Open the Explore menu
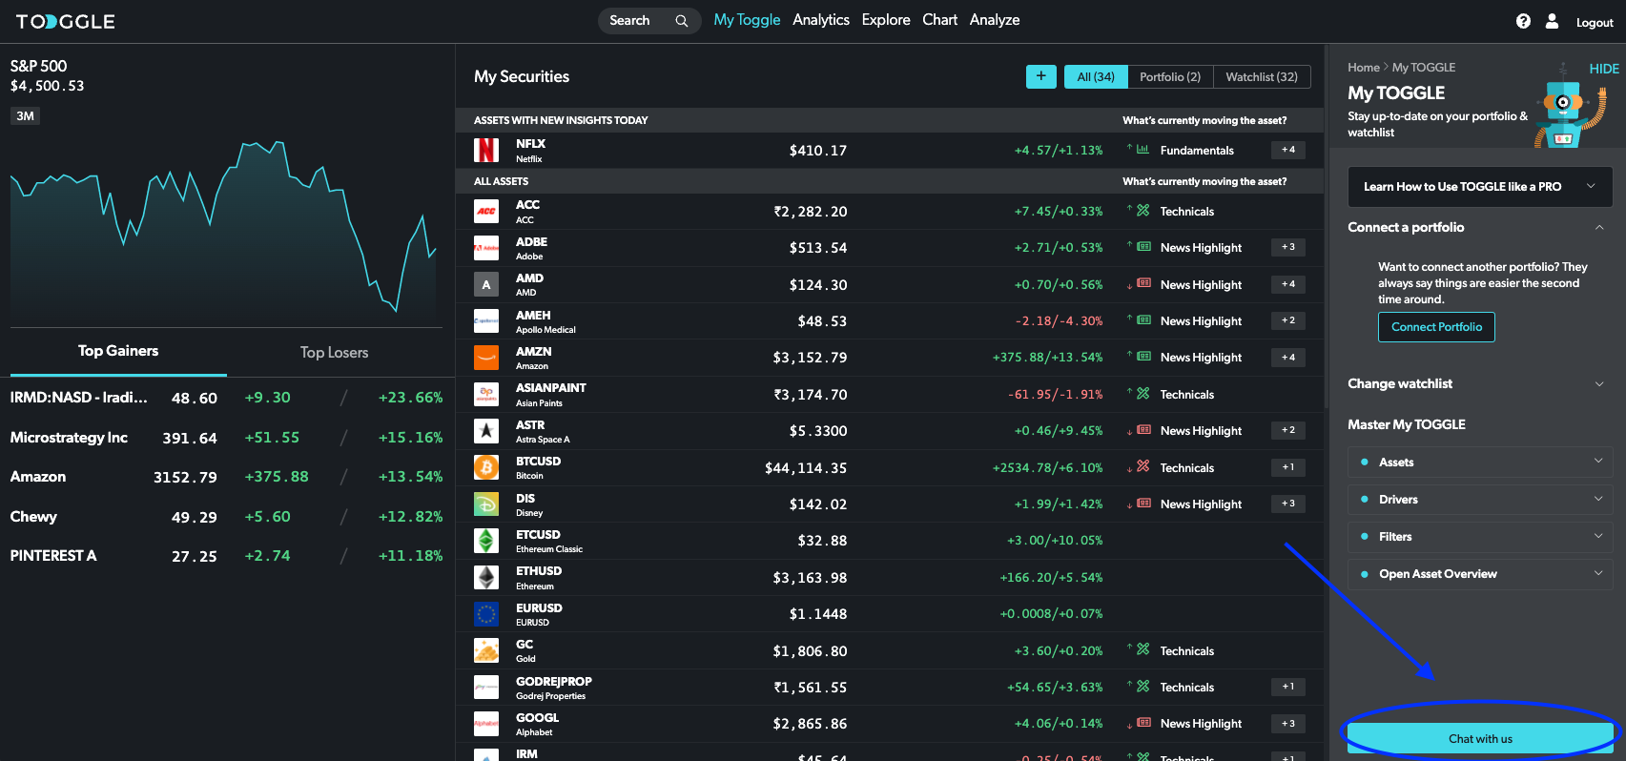The width and height of the screenshot is (1626, 761). pyautogui.click(x=886, y=20)
